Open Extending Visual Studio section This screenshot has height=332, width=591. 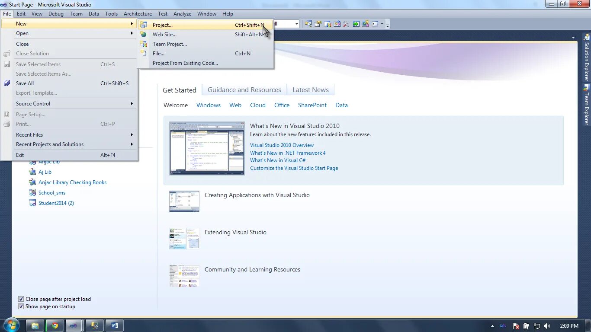(x=235, y=233)
